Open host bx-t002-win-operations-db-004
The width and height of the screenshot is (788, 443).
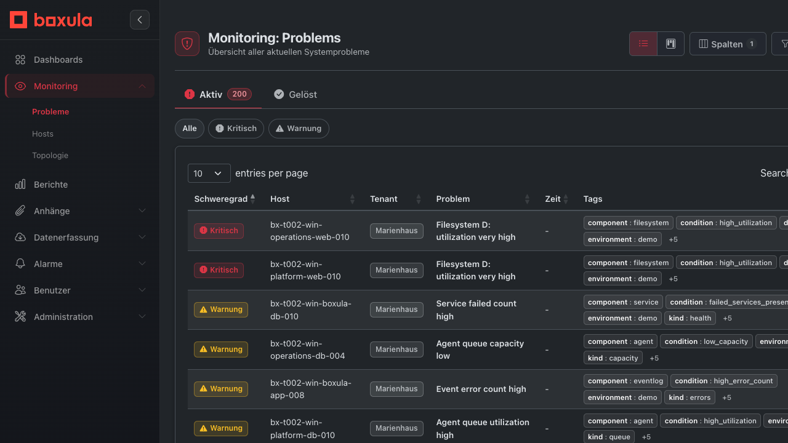pyautogui.click(x=308, y=349)
